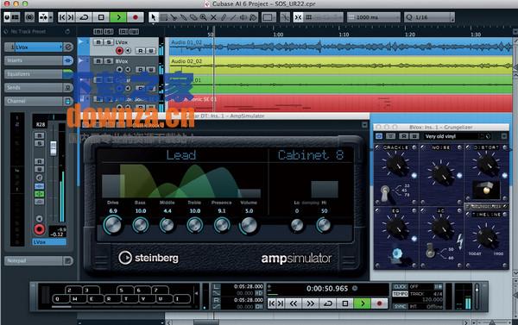
Task: Open the event color selector dropdown
Action: point(268,17)
